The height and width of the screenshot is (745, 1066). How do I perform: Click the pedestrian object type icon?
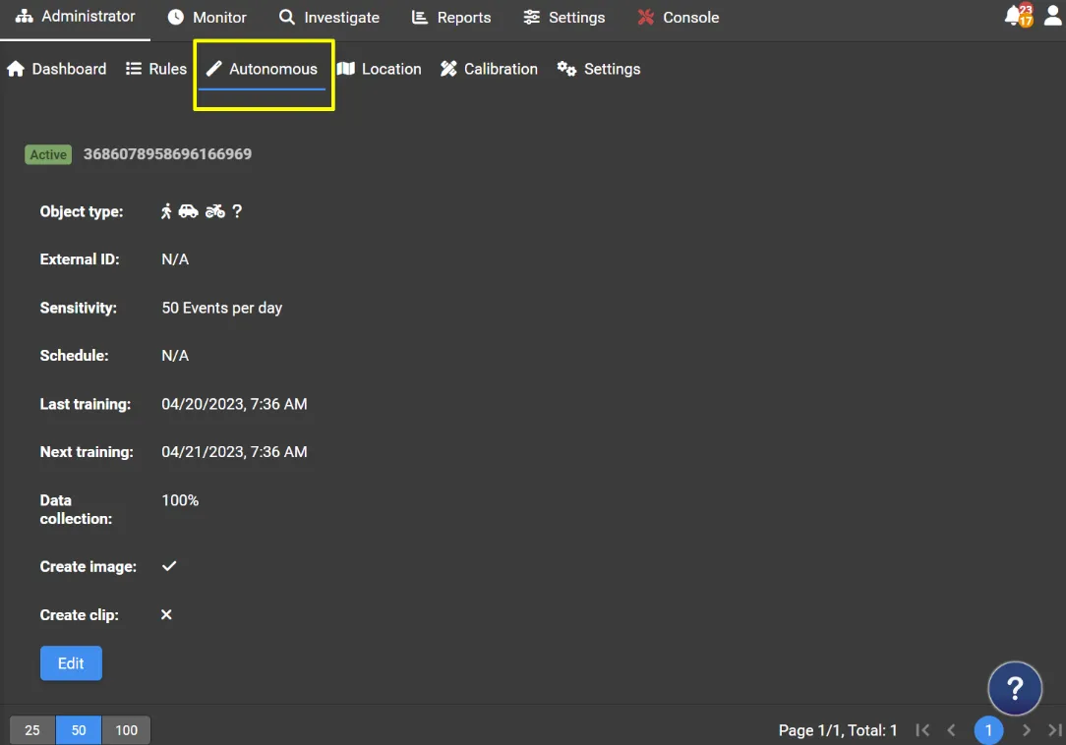point(166,211)
